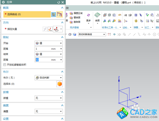Image resolution: width=159 pixels, height=121 pixels.
Task: Click the 偏置区域 tool icon
Action: pos(71,13)
